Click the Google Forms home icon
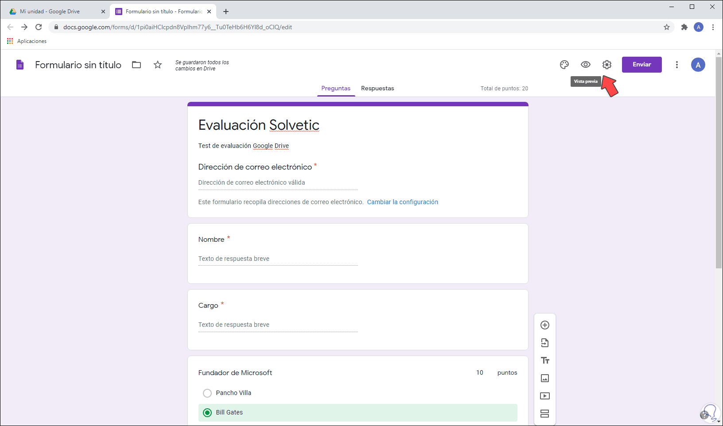Image resolution: width=723 pixels, height=426 pixels. point(20,65)
